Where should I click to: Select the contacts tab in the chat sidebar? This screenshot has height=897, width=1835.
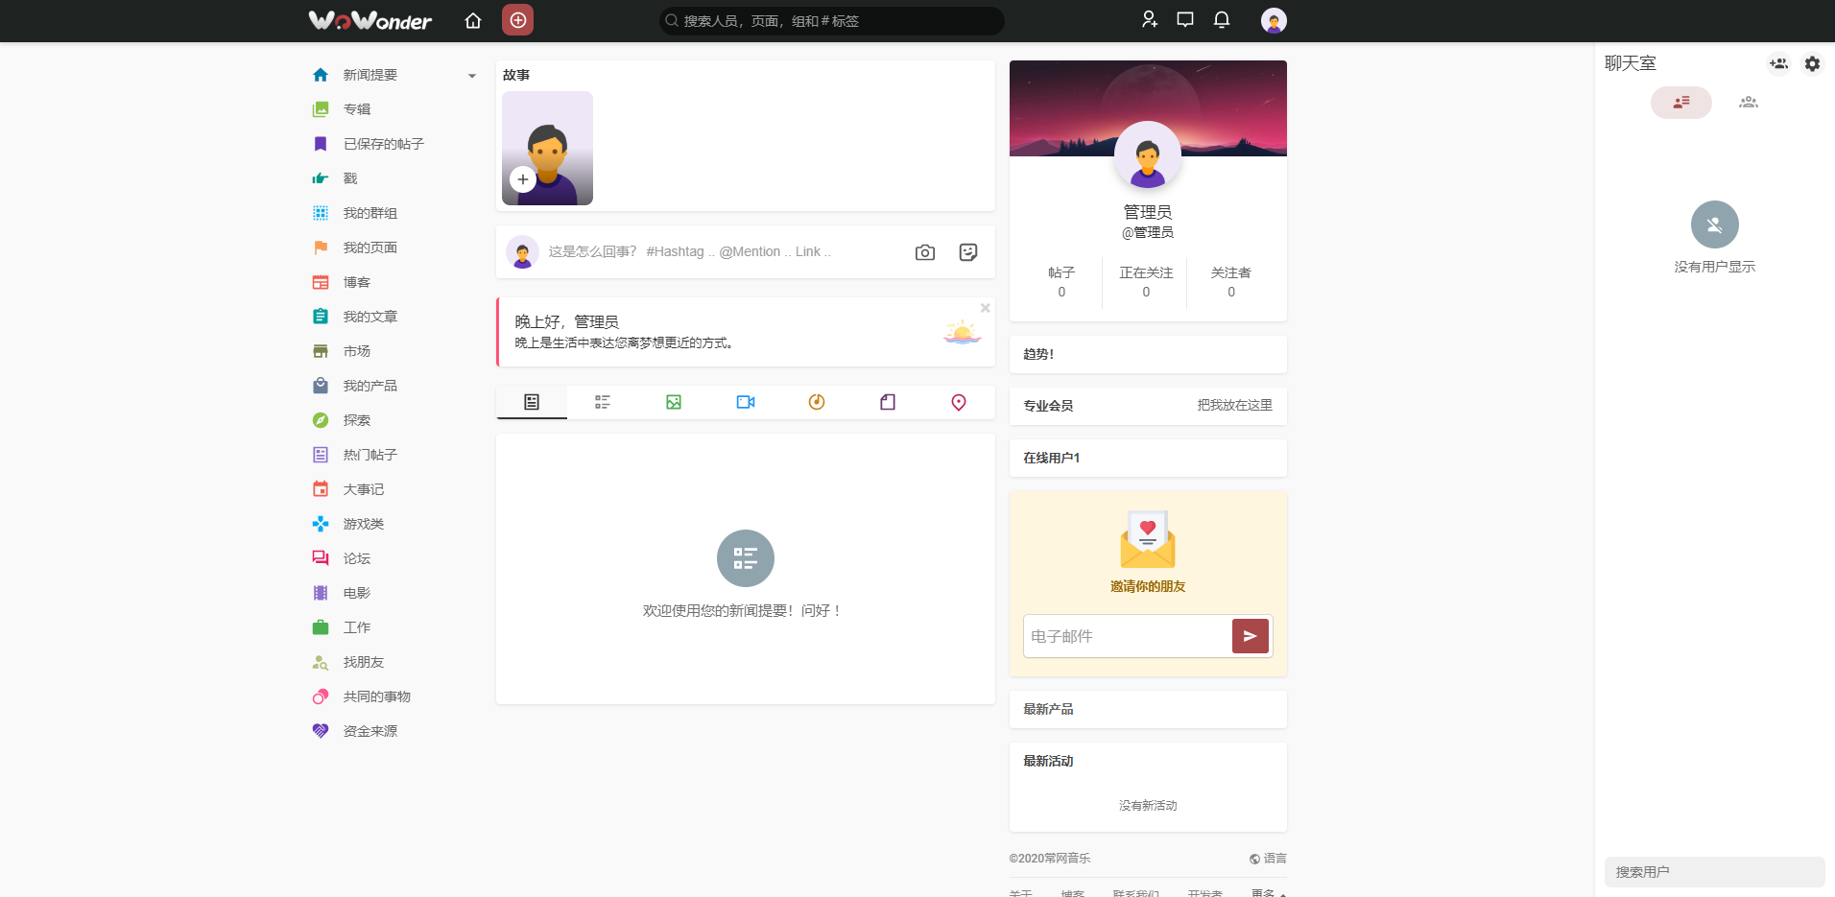pos(1680,103)
